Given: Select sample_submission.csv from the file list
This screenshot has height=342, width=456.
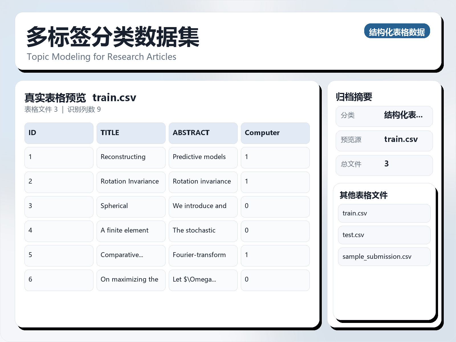Looking at the screenshot, I should 384,256.
